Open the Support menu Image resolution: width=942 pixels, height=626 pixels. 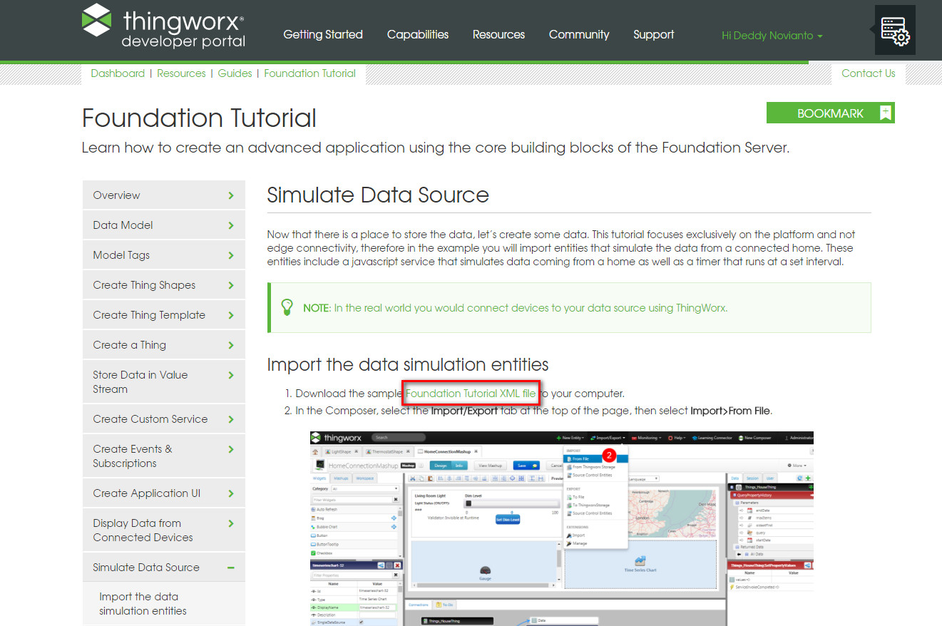(x=654, y=34)
